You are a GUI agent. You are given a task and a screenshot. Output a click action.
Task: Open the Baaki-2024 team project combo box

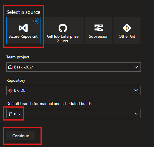coord(74,67)
